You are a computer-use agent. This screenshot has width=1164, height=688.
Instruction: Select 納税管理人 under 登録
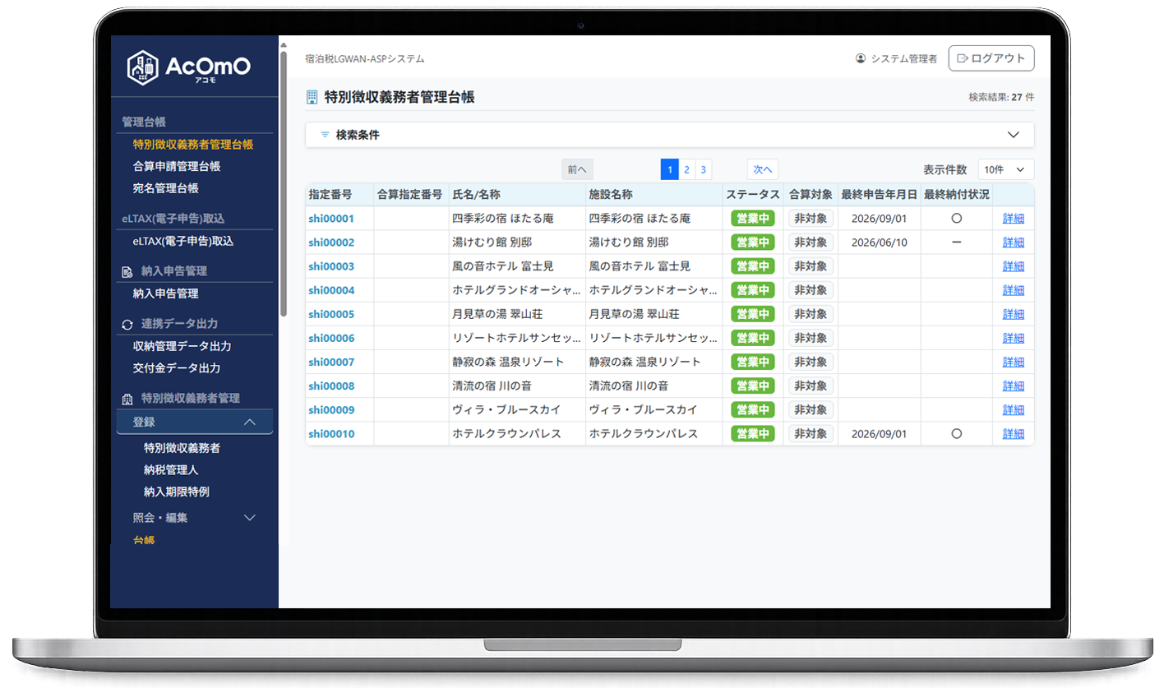pos(171,470)
